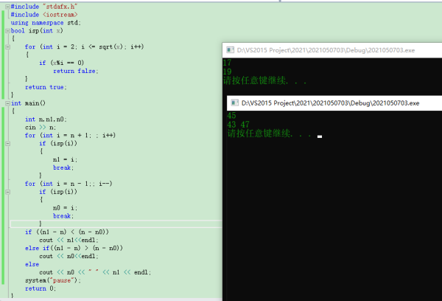Collapse the for loop inside isp
This screenshot has width=442, height=301.
(8, 46)
